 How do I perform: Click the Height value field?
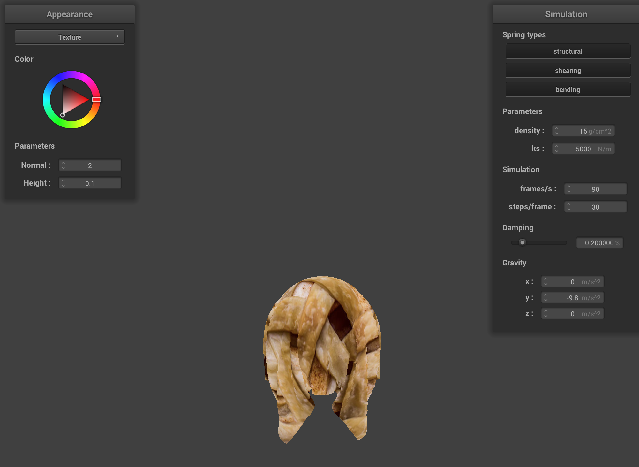point(90,183)
